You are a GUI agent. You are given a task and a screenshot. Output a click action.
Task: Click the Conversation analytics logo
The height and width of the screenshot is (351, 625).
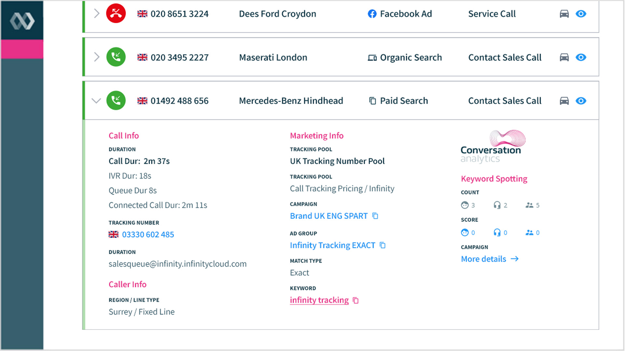pos(493,146)
